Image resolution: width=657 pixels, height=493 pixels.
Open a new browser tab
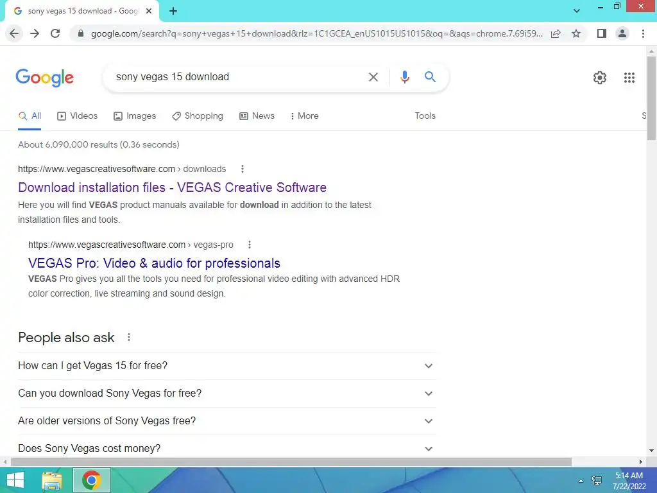pyautogui.click(x=173, y=11)
